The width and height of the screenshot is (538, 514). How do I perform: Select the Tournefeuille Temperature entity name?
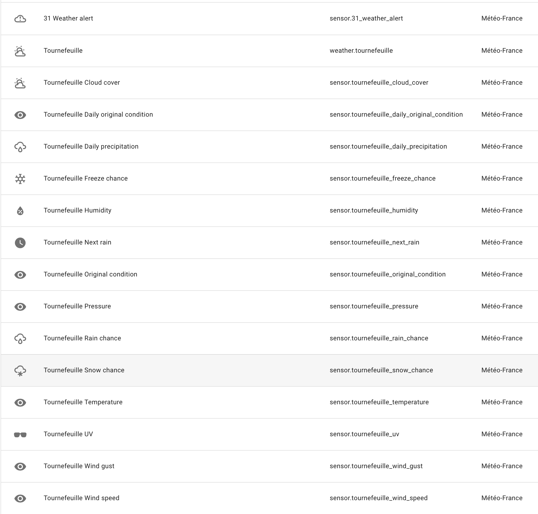pos(83,402)
